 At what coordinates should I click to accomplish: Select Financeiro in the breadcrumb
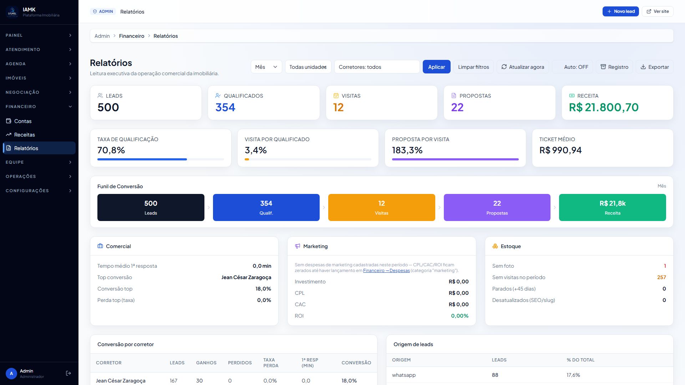[132, 36]
